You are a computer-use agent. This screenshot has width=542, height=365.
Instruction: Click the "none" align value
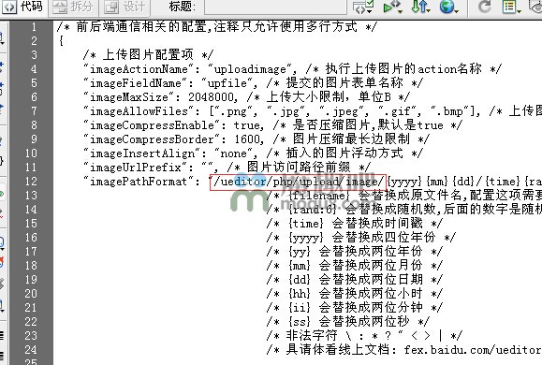click(x=233, y=153)
